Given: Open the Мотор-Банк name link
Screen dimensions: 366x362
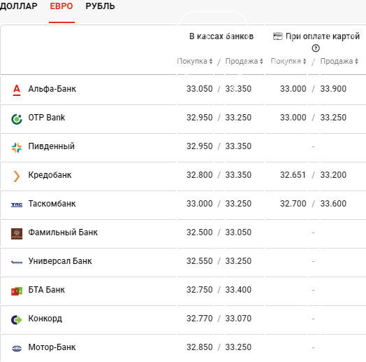Looking at the screenshot, I should pos(52,347).
